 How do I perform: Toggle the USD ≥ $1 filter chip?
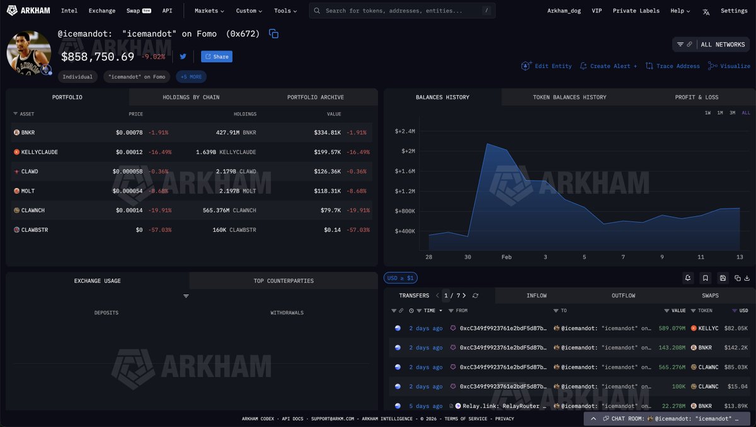pos(401,278)
